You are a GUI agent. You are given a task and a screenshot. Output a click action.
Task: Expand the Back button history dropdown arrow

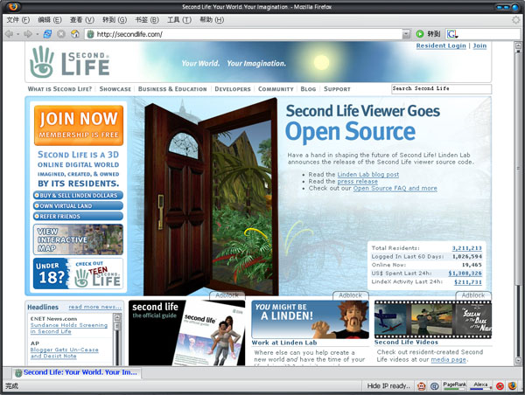[18, 34]
